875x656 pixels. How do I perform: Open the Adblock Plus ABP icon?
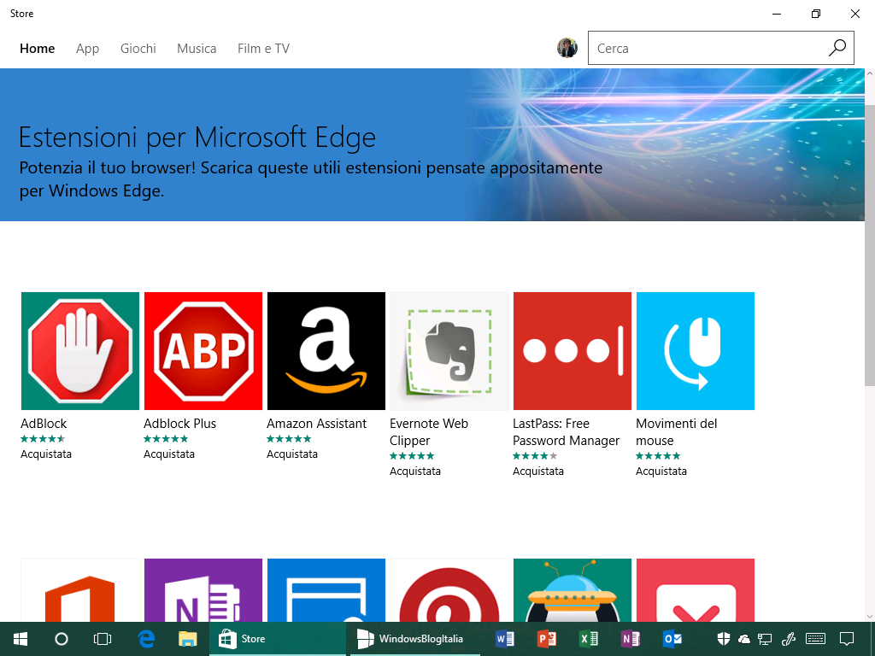click(203, 351)
